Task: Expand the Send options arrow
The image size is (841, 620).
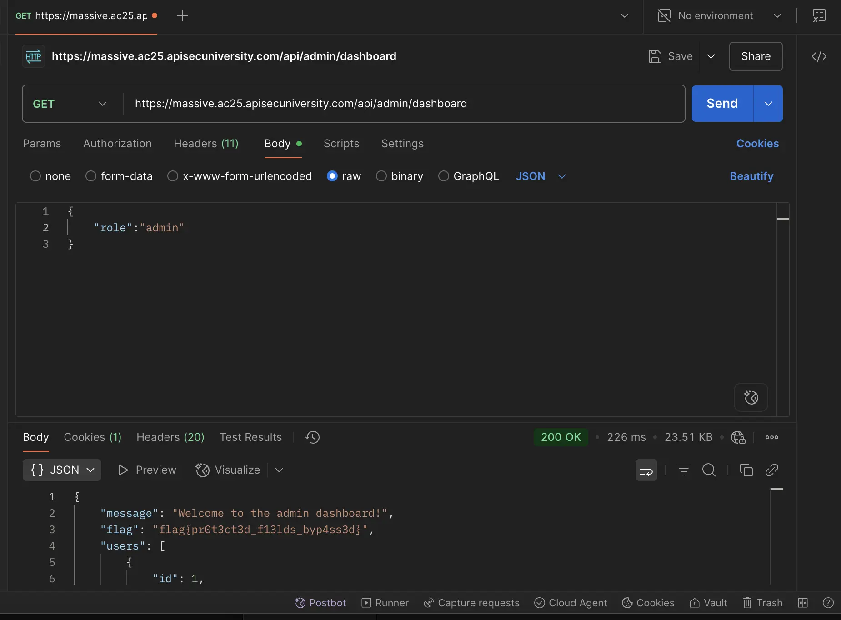Action: point(768,104)
